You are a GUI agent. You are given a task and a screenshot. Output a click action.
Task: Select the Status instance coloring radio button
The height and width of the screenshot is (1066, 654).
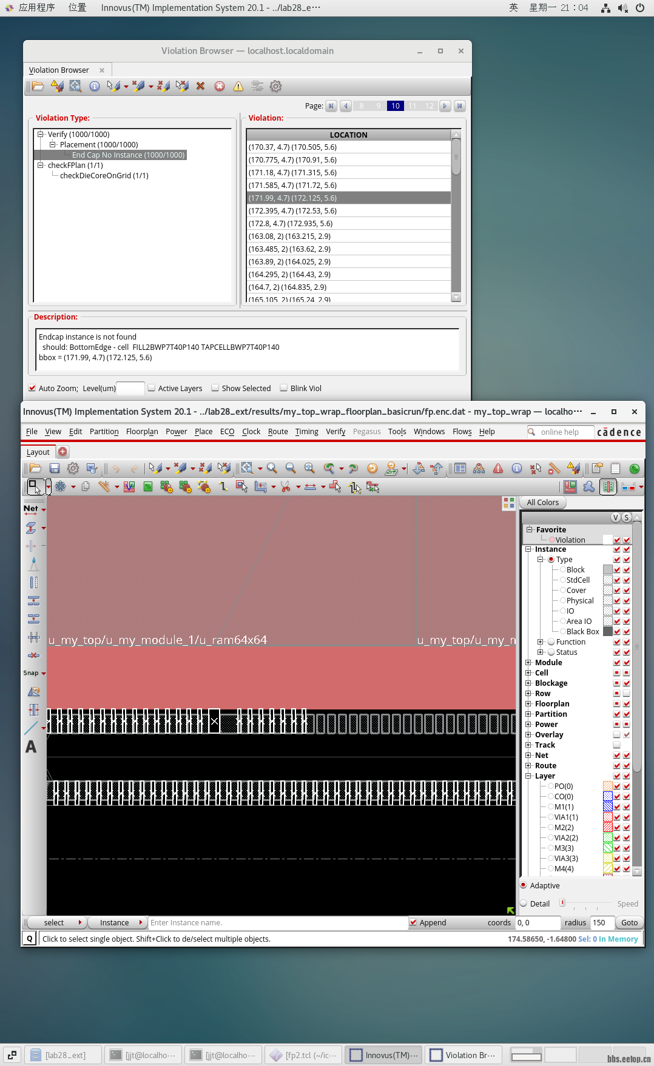(551, 652)
